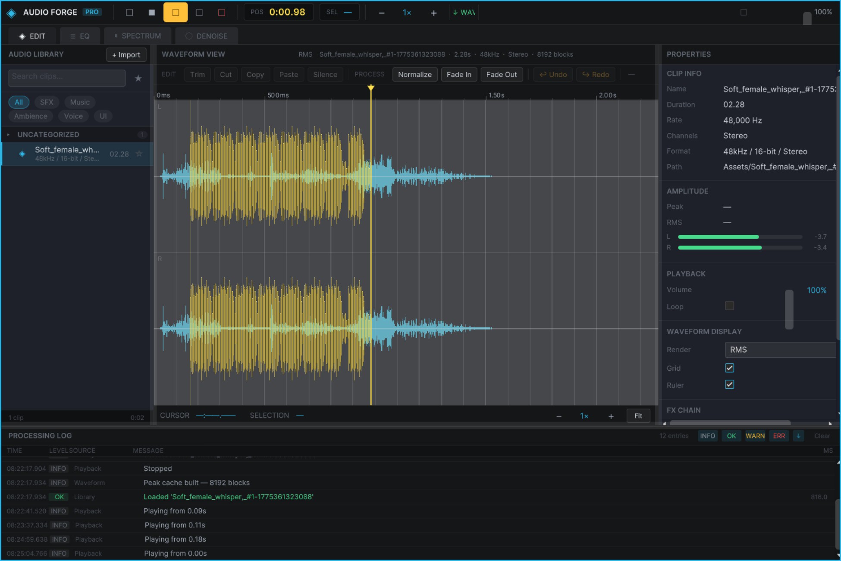Click the Undo arrow button
841x561 pixels.
pyautogui.click(x=553, y=75)
